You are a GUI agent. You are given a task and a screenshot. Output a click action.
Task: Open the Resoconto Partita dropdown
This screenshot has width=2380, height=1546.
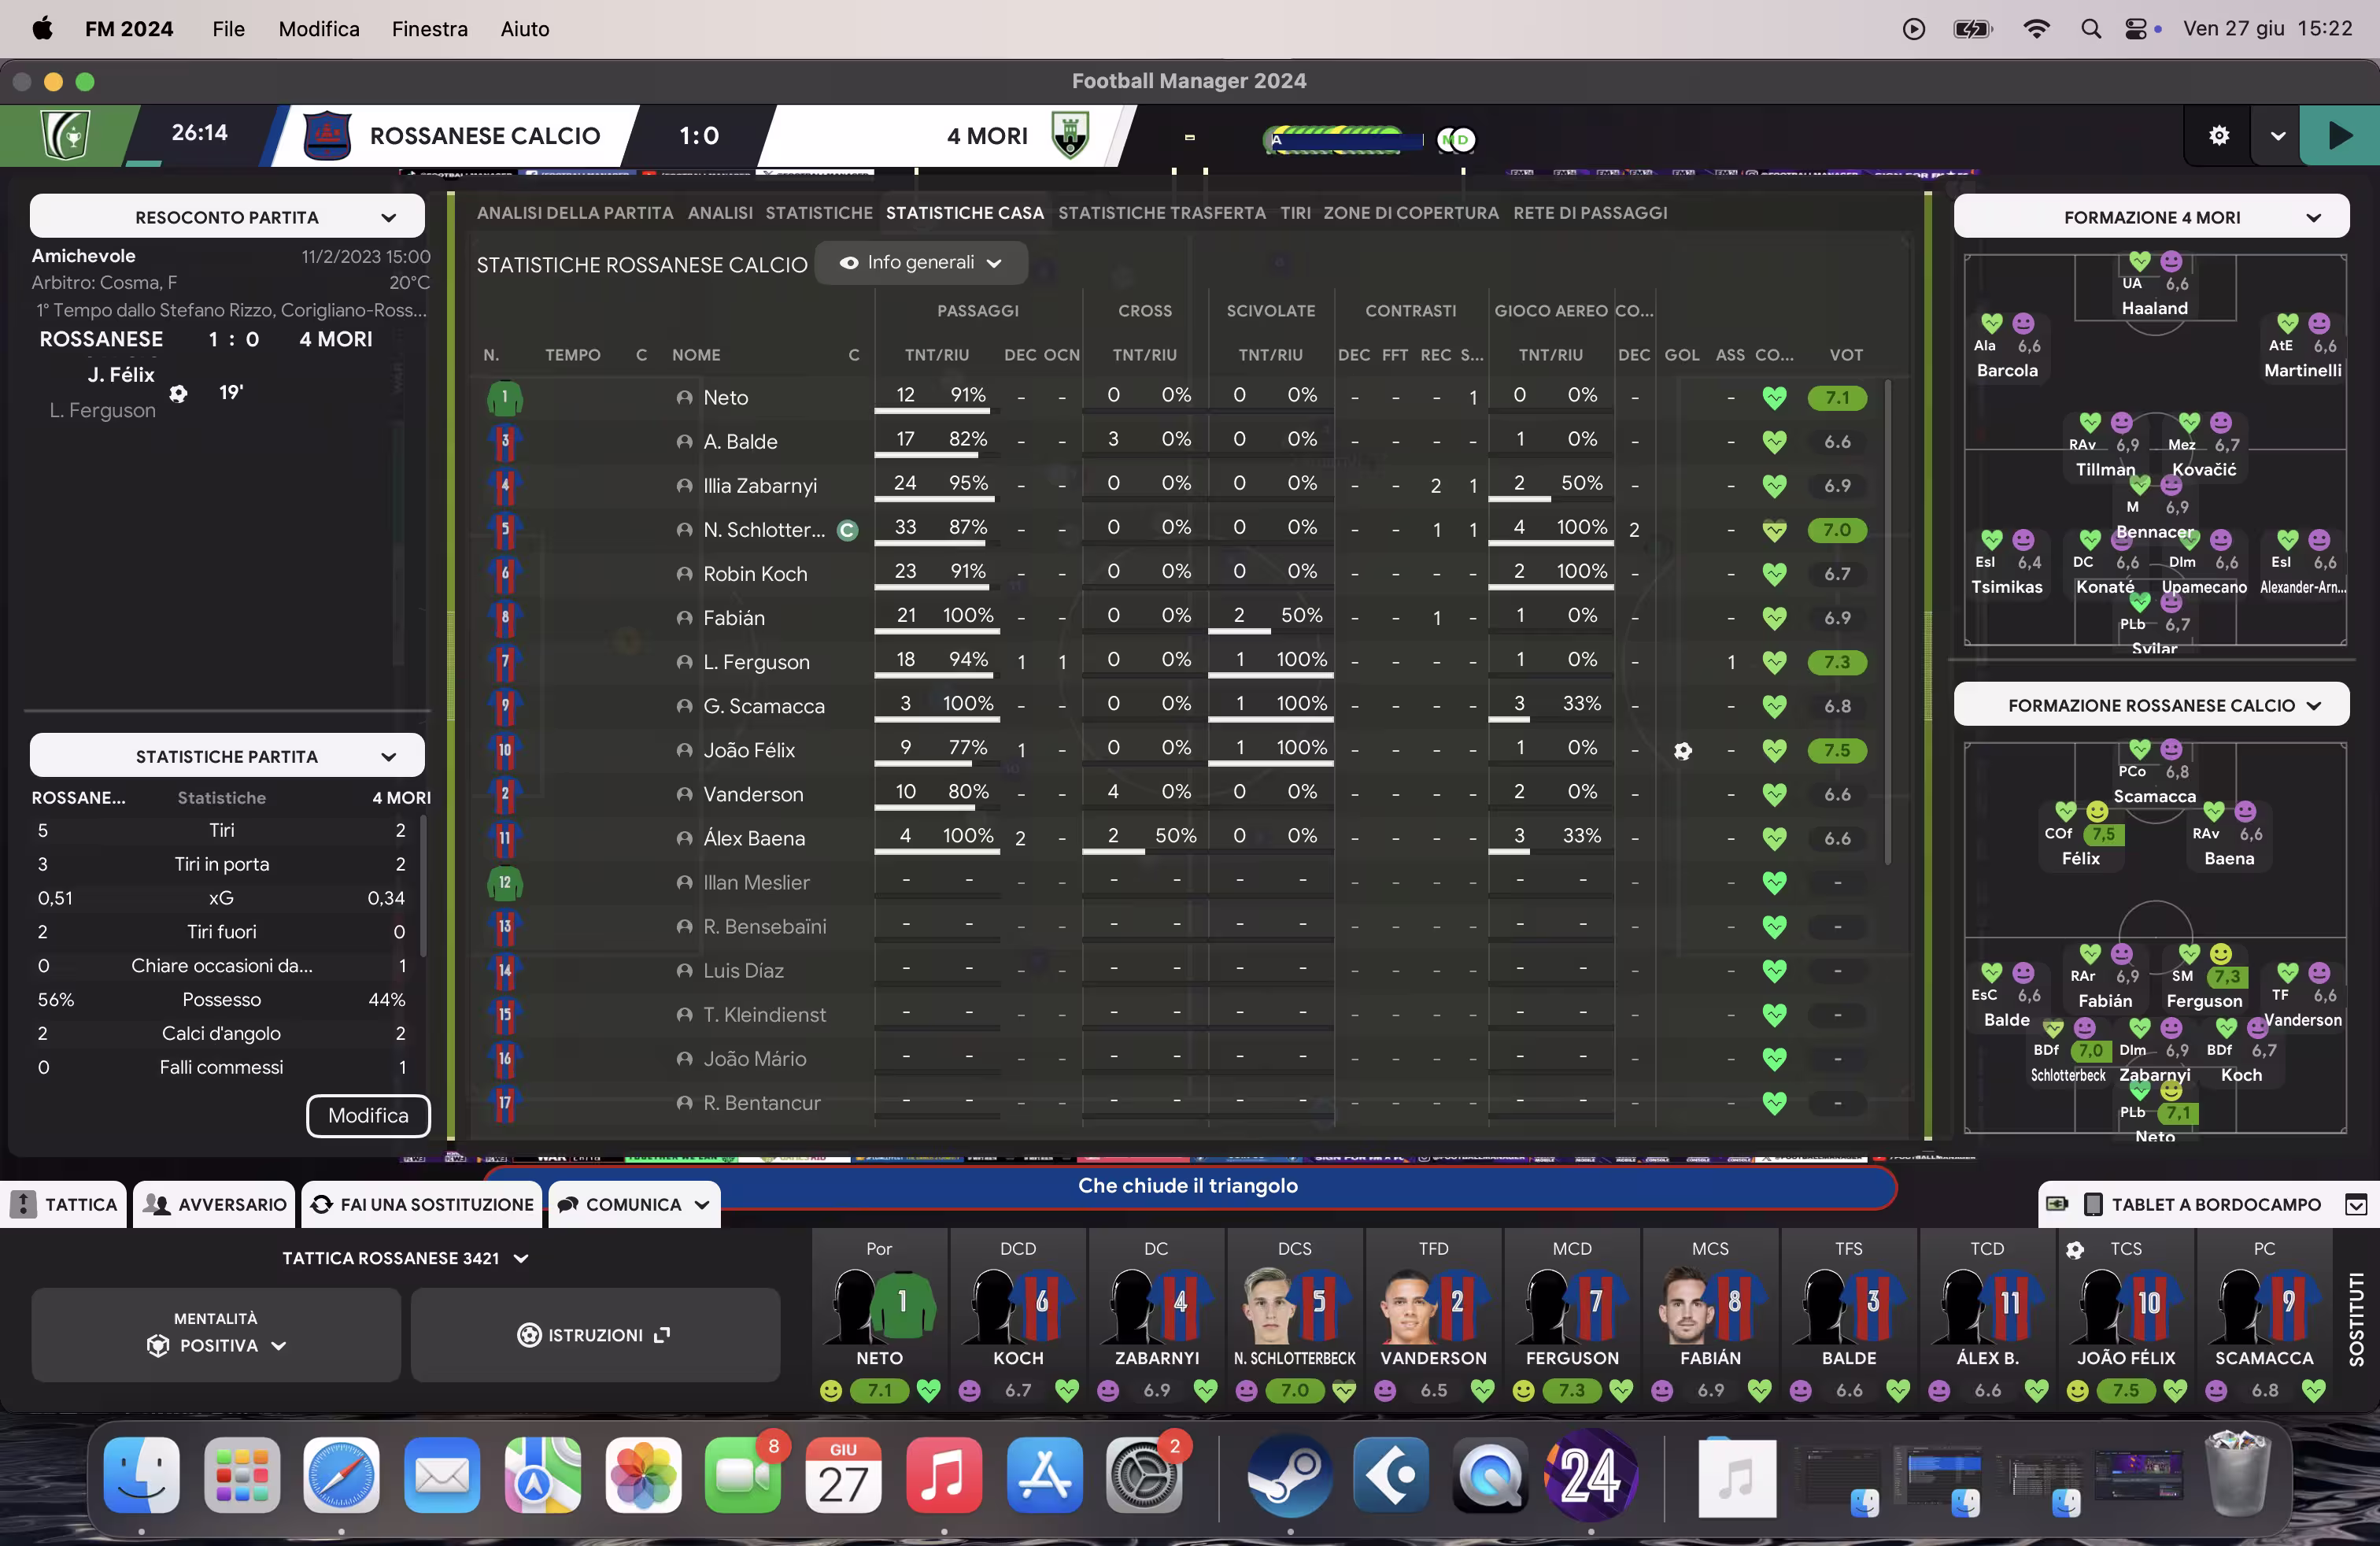[227, 217]
